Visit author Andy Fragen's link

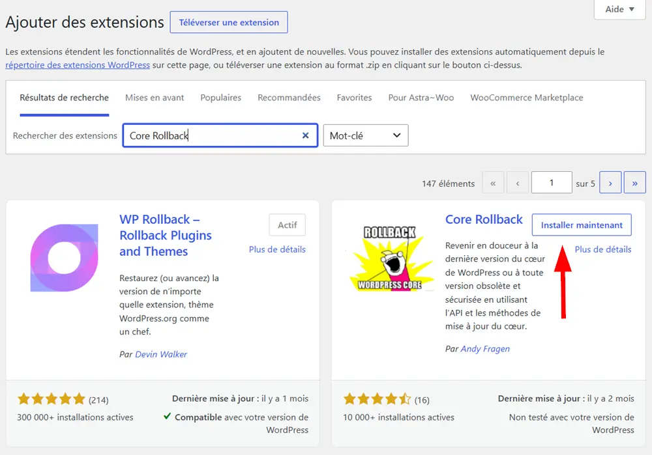click(485, 349)
